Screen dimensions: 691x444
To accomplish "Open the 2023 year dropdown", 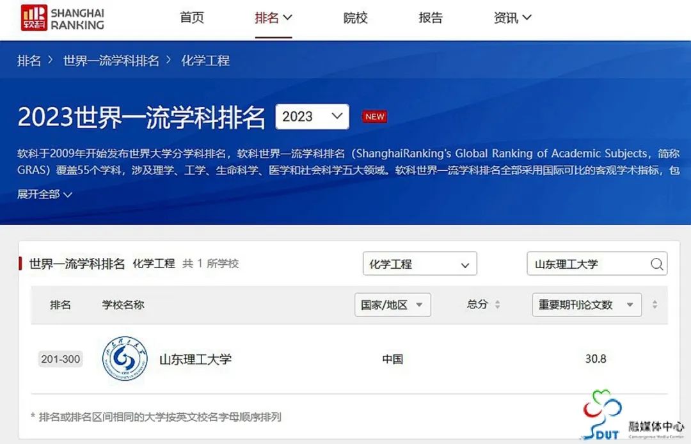I will 312,116.
